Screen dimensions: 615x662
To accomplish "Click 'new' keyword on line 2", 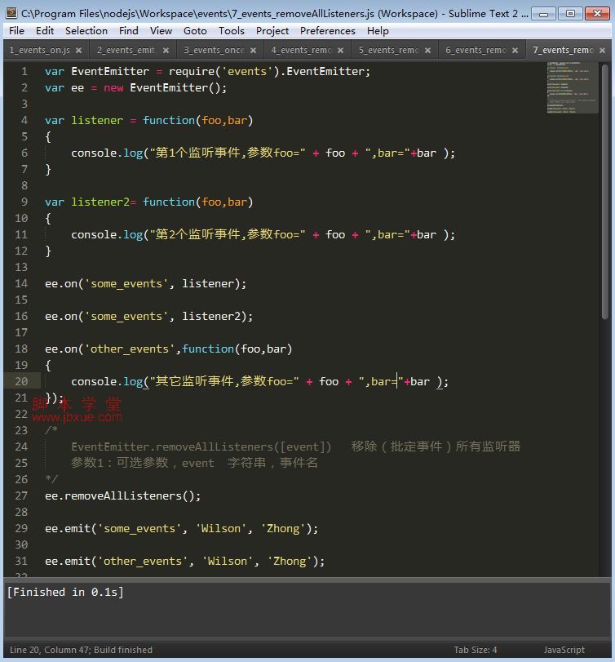I will click(x=113, y=88).
